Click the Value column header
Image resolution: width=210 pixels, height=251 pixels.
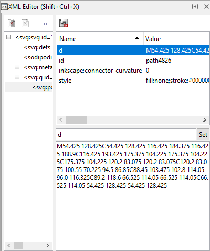coord(176,39)
